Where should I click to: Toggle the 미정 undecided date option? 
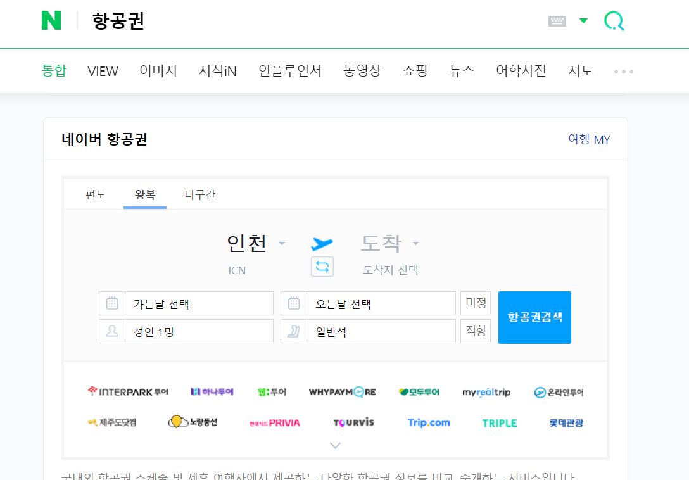(x=476, y=303)
